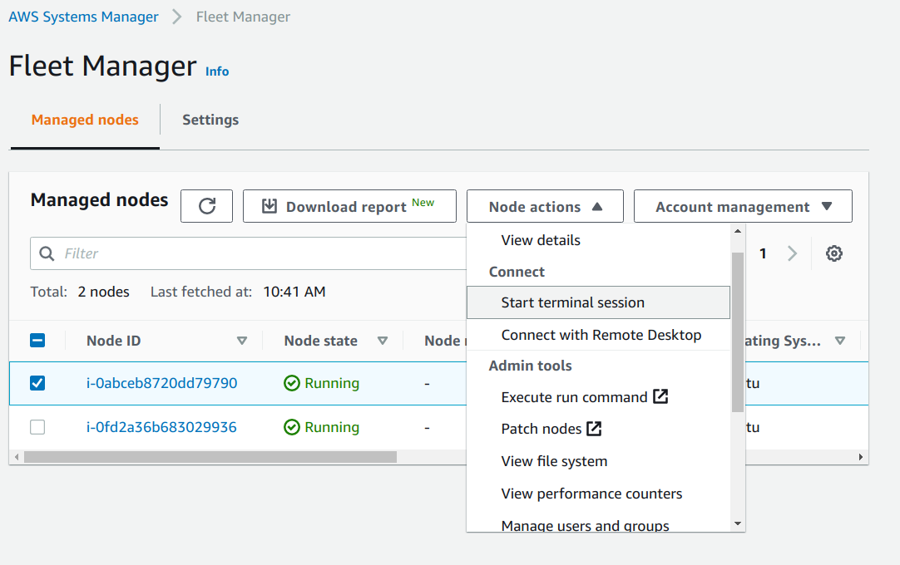Click the dropdown menu vertical scrollbar thumb
This screenshot has height=565, width=900.
(738, 332)
